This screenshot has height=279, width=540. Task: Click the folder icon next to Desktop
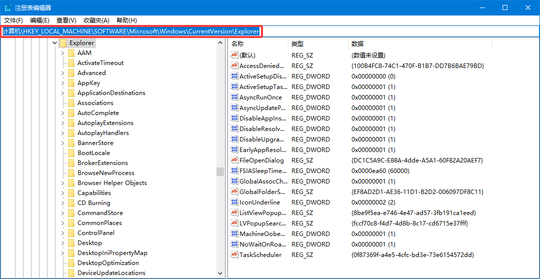click(71, 243)
